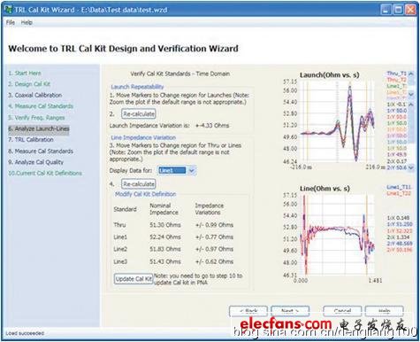Viewport: 420px width, 342px height.
Task: Click the Launch plot left marker line
Action: pyautogui.click(x=308, y=121)
